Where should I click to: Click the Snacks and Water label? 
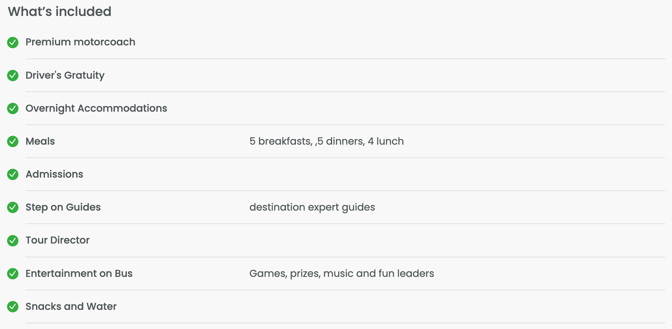point(71,306)
